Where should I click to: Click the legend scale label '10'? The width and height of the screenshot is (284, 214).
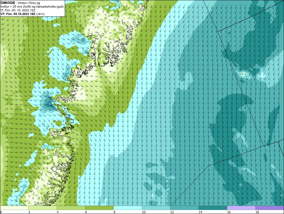[x=144, y=212]
